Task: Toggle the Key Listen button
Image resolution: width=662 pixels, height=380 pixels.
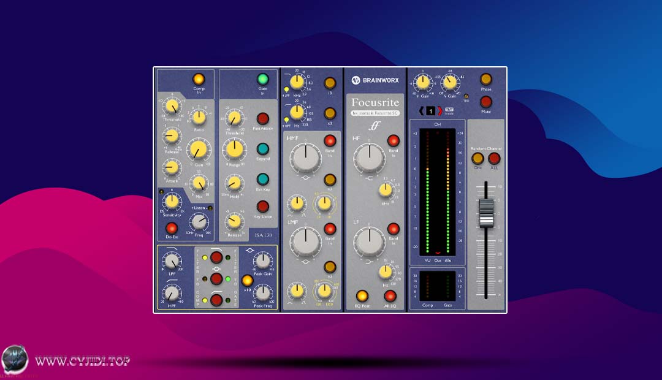Action: [262, 207]
